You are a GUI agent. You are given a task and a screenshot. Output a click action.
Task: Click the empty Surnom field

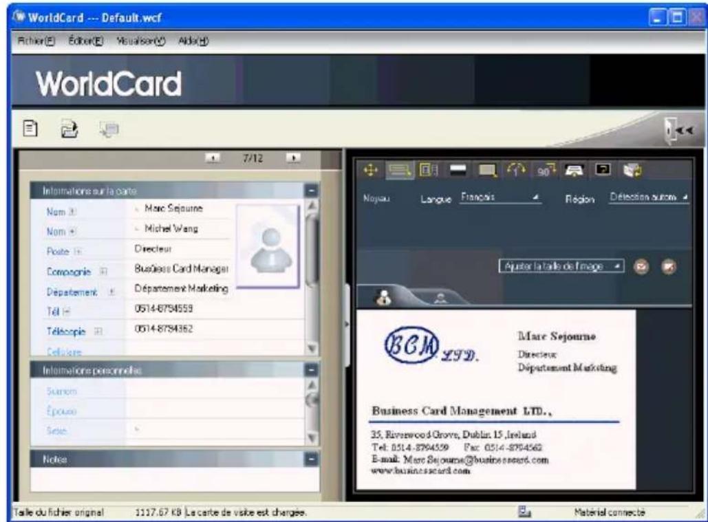click(x=215, y=390)
